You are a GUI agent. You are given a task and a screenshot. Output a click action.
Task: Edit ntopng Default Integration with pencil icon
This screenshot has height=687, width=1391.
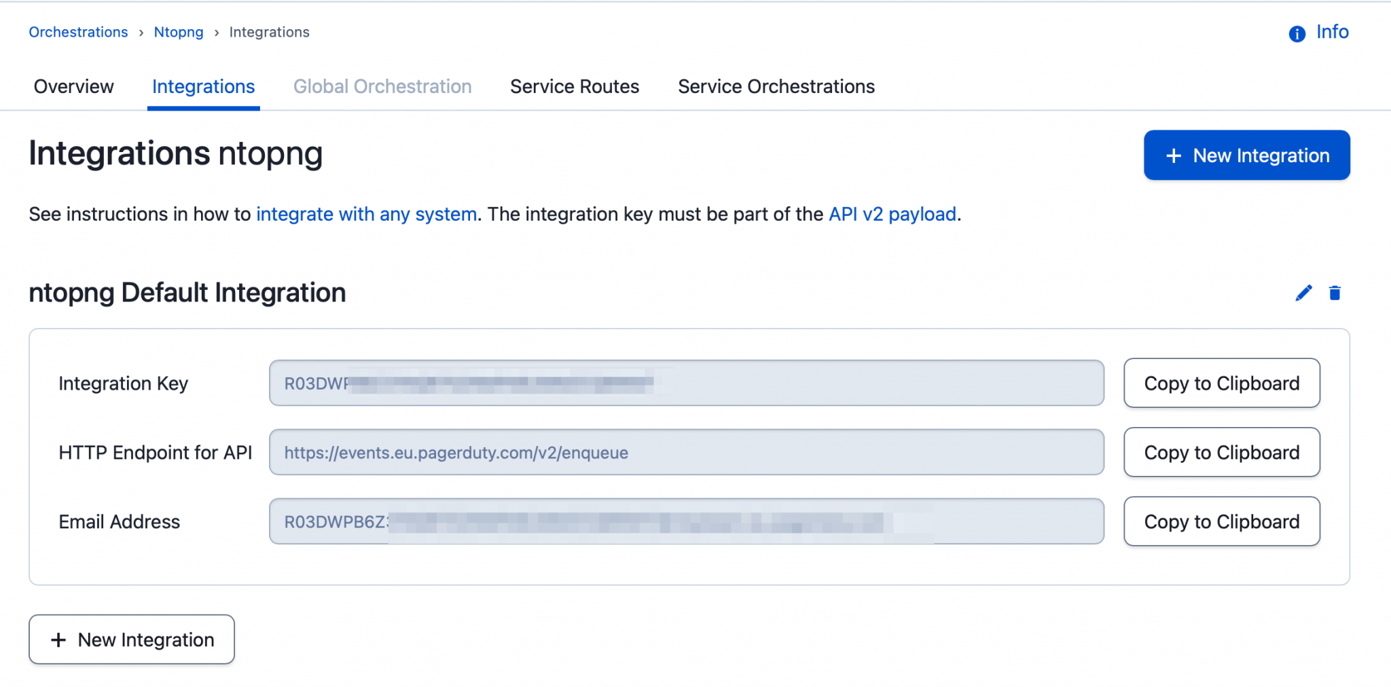[x=1303, y=293]
